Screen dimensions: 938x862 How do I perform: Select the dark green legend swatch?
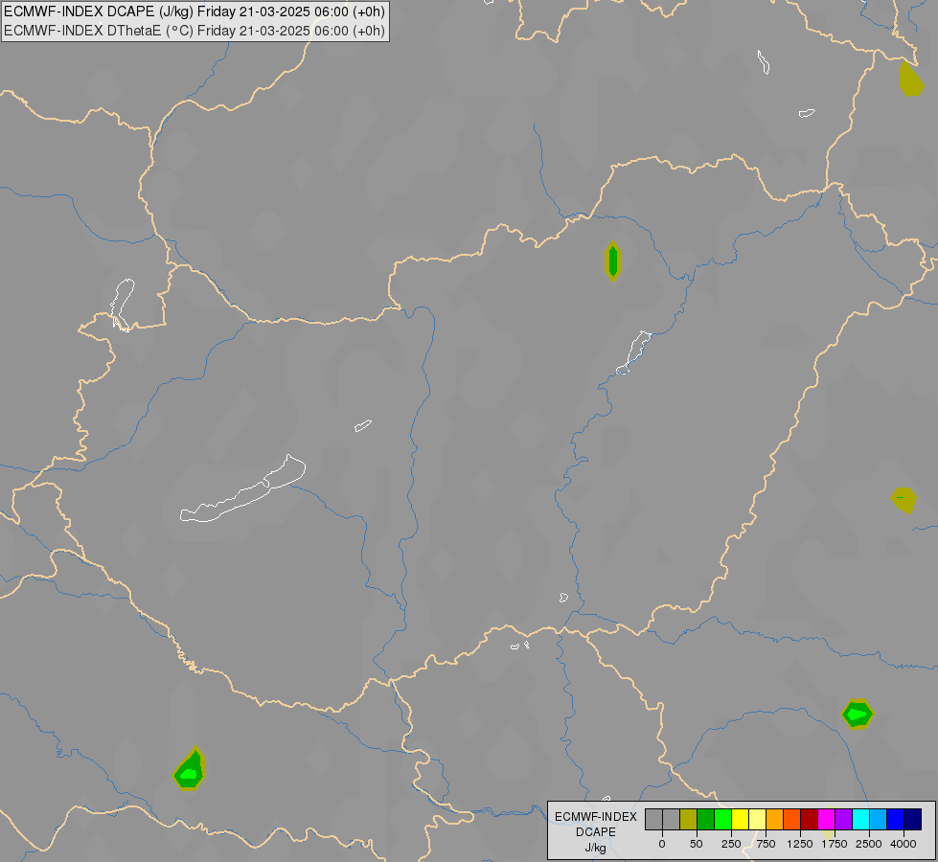click(x=705, y=820)
